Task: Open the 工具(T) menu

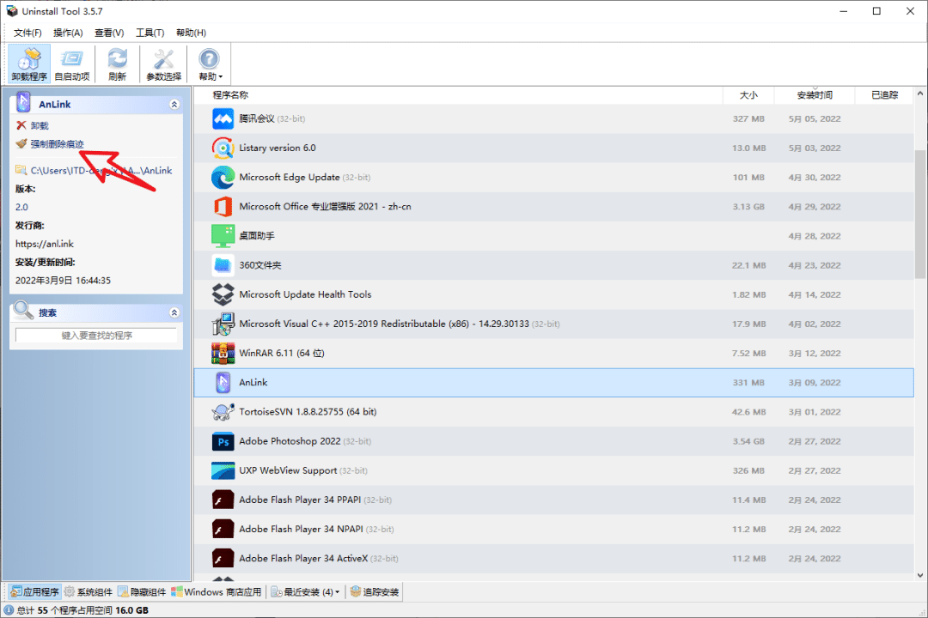Action: (150, 33)
